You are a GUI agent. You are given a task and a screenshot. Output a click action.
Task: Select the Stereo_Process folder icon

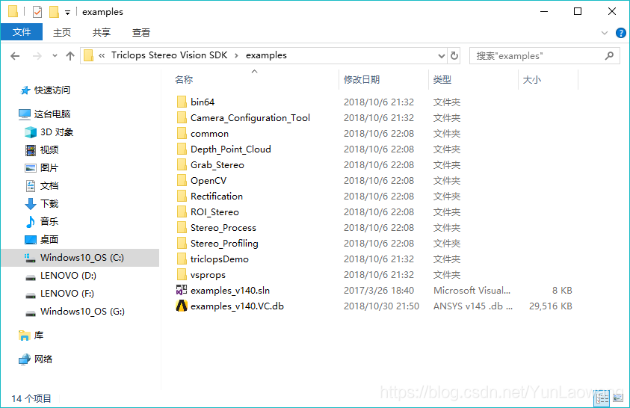click(182, 227)
